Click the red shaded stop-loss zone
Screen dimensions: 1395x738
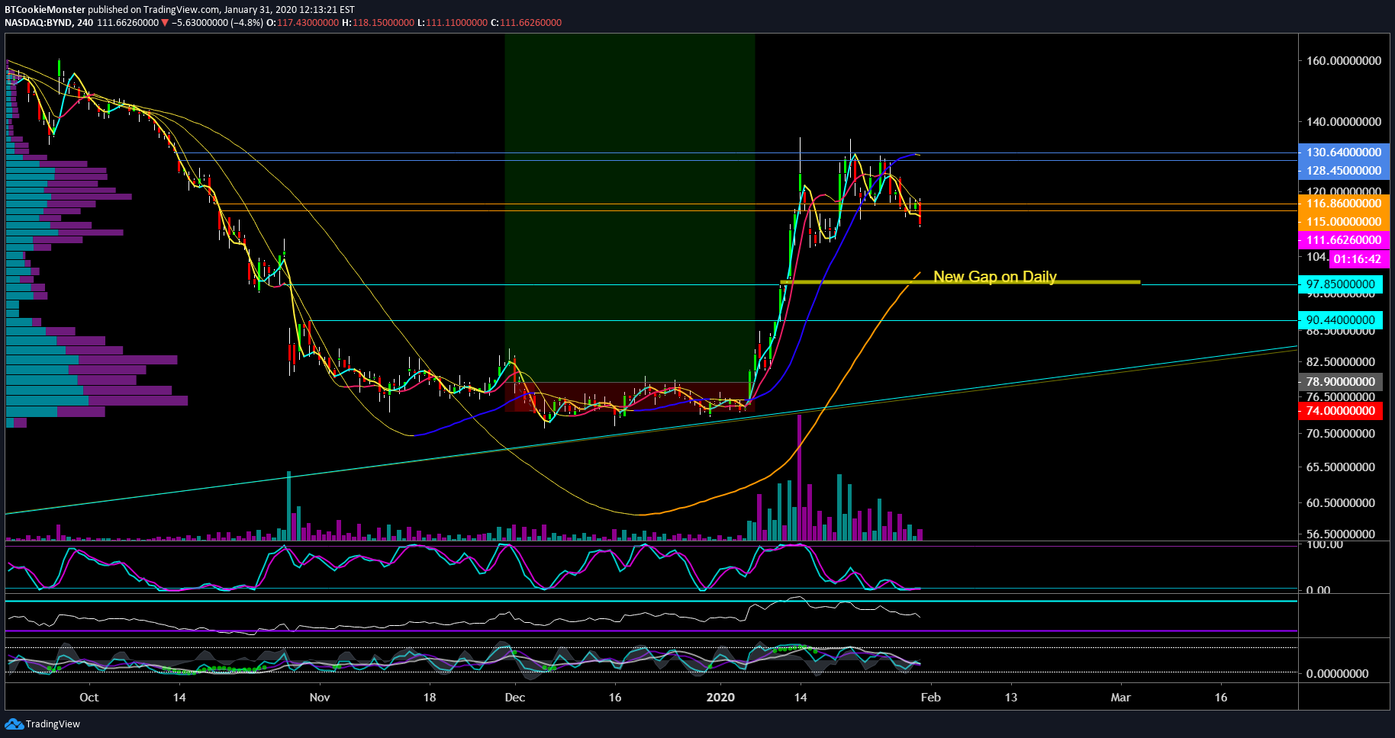coord(630,397)
